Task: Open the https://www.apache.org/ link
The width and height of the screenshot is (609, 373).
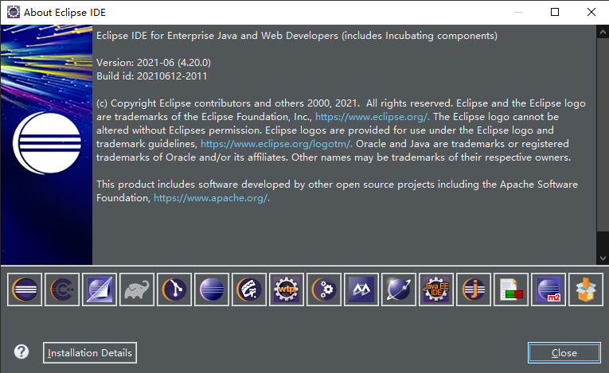Action: point(211,198)
